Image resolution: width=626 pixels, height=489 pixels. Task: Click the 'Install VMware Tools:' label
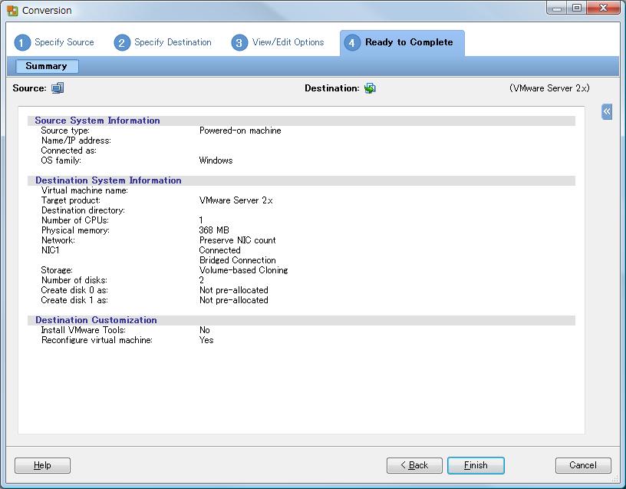84,330
